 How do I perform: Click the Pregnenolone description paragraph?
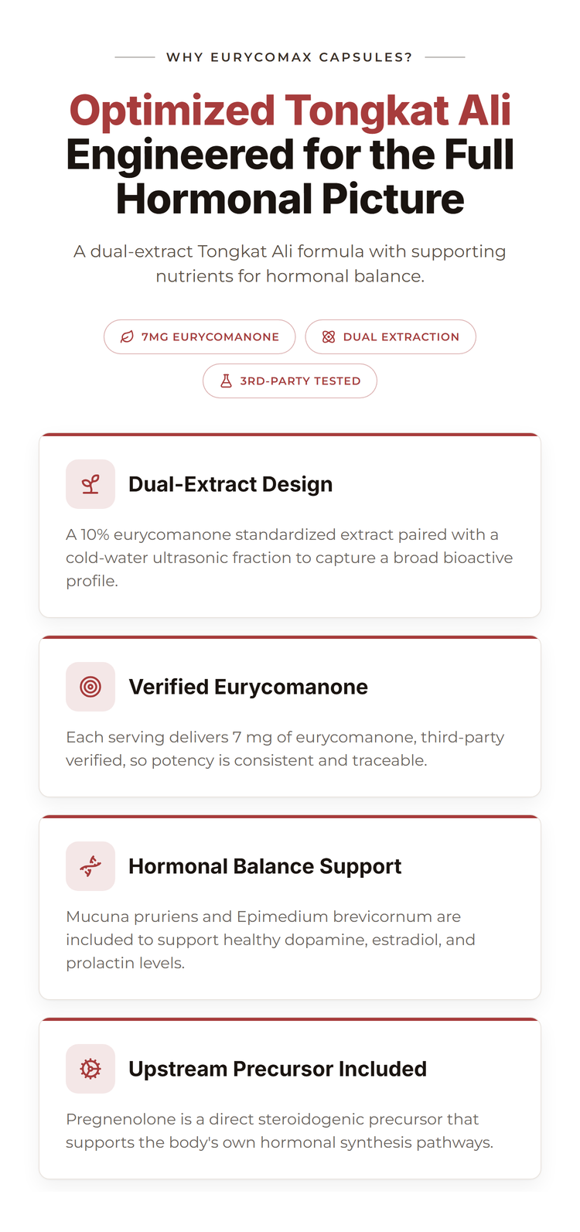(x=279, y=1131)
